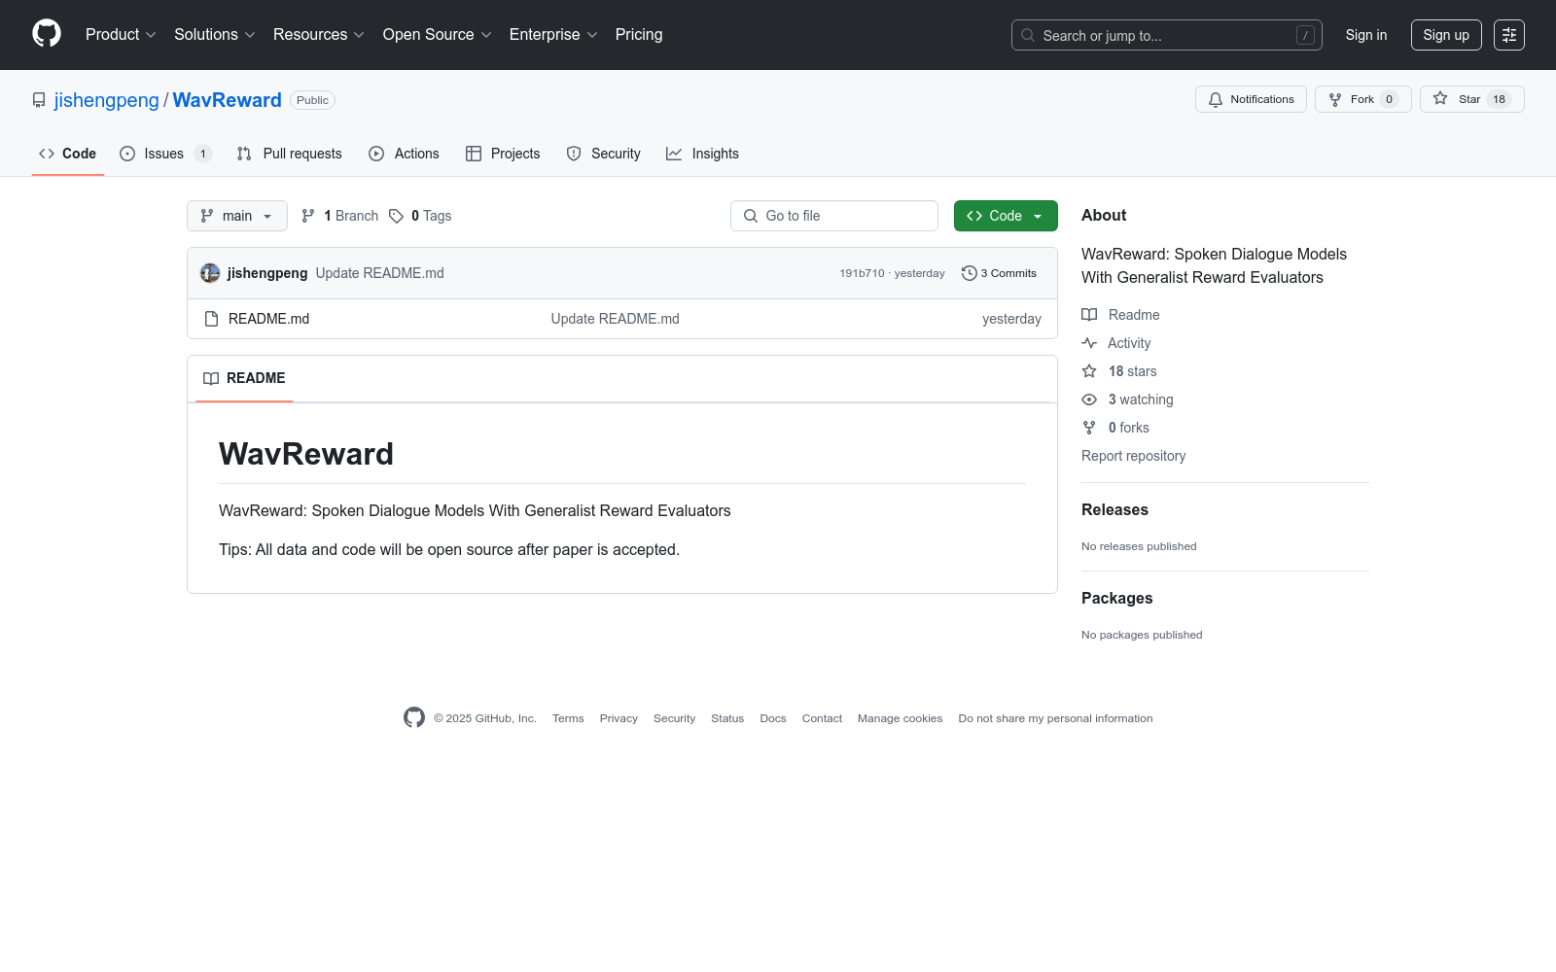Click the commit history clock icon
Image resolution: width=1556 pixels, height=972 pixels.
969,273
